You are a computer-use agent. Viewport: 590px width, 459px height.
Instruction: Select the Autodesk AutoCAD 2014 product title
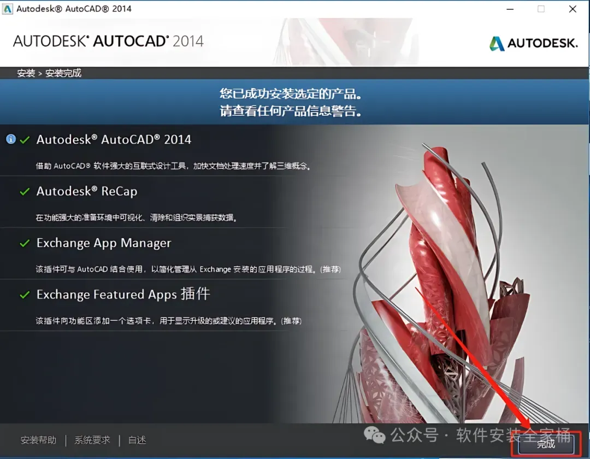coord(114,139)
